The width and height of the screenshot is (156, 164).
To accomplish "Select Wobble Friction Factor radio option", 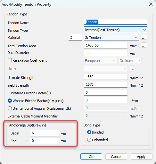I will coord(10,101).
